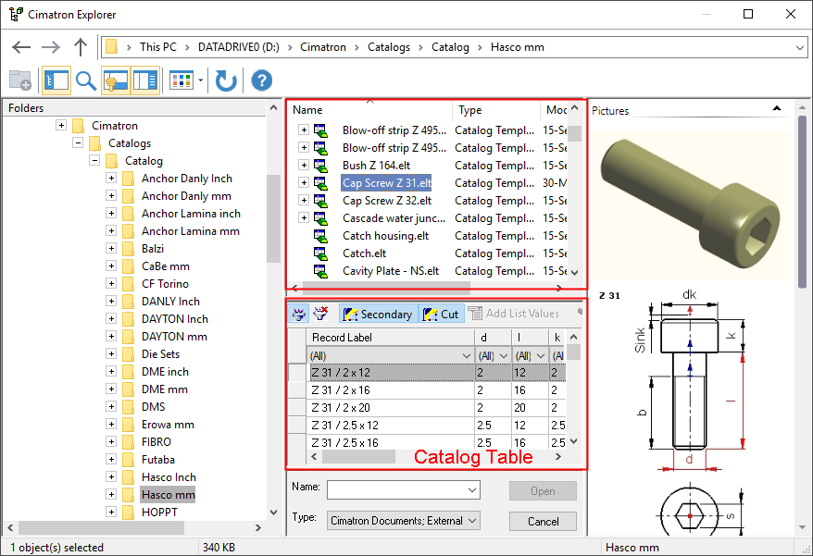
Task: Click the Catch.elt file icon
Action: click(321, 253)
